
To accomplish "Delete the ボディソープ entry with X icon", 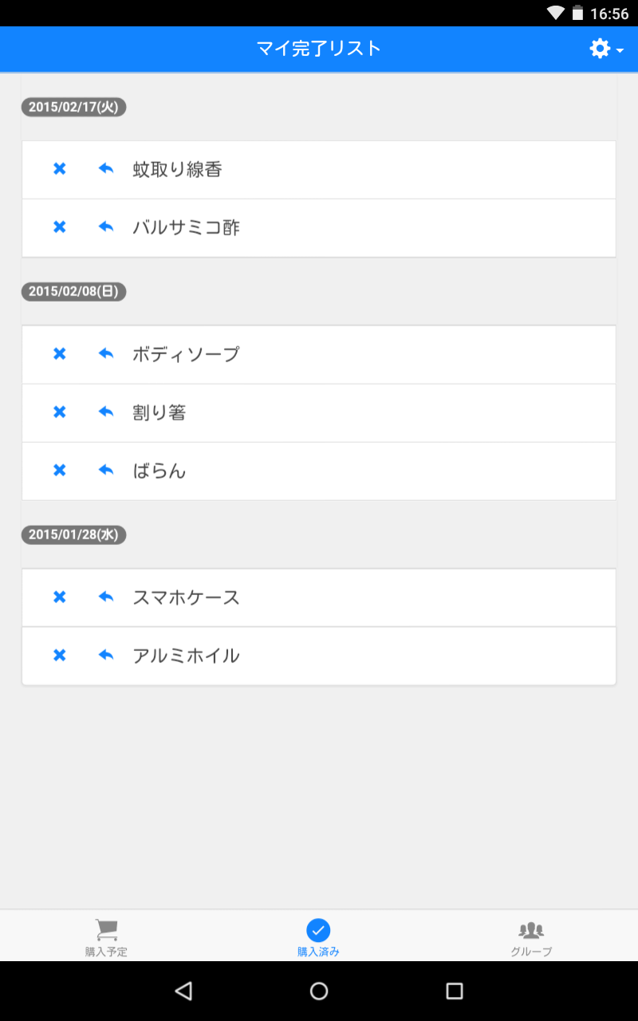I will click(59, 354).
